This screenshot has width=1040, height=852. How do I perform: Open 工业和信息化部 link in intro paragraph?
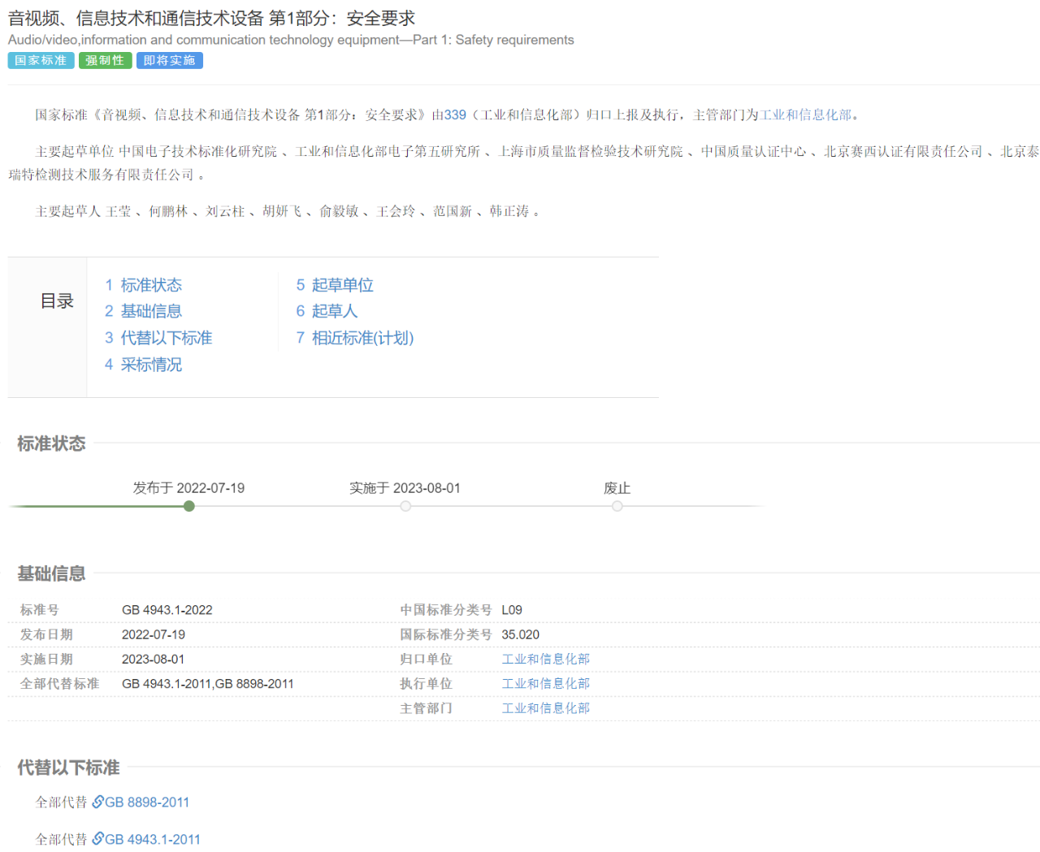click(806, 115)
